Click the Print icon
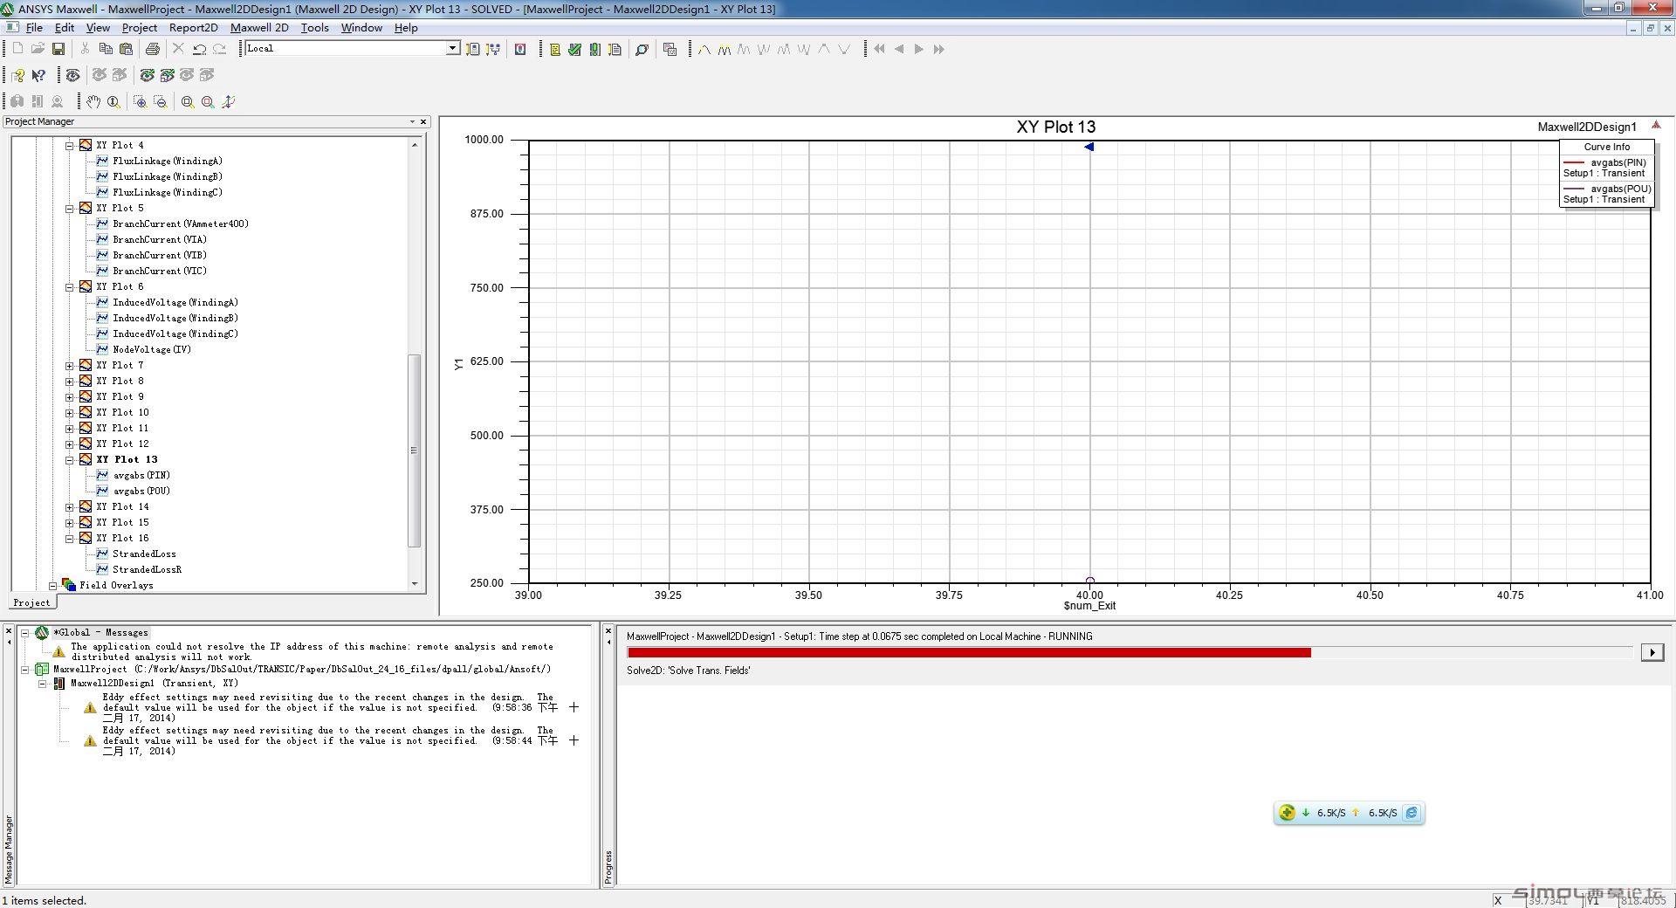This screenshot has width=1676, height=908. pyautogui.click(x=153, y=49)
